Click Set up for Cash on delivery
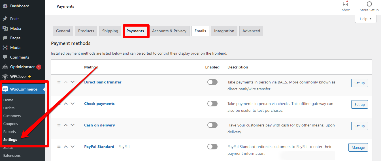381x161 pixels. (x=359, y=126)
